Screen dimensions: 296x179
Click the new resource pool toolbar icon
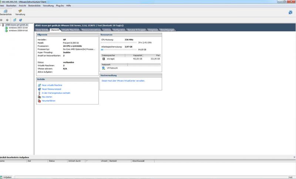click(x=21, y=20)
